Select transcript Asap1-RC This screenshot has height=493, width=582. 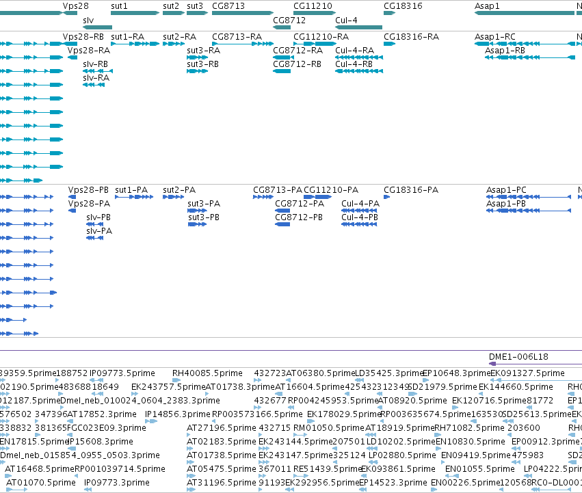(494, 37)
